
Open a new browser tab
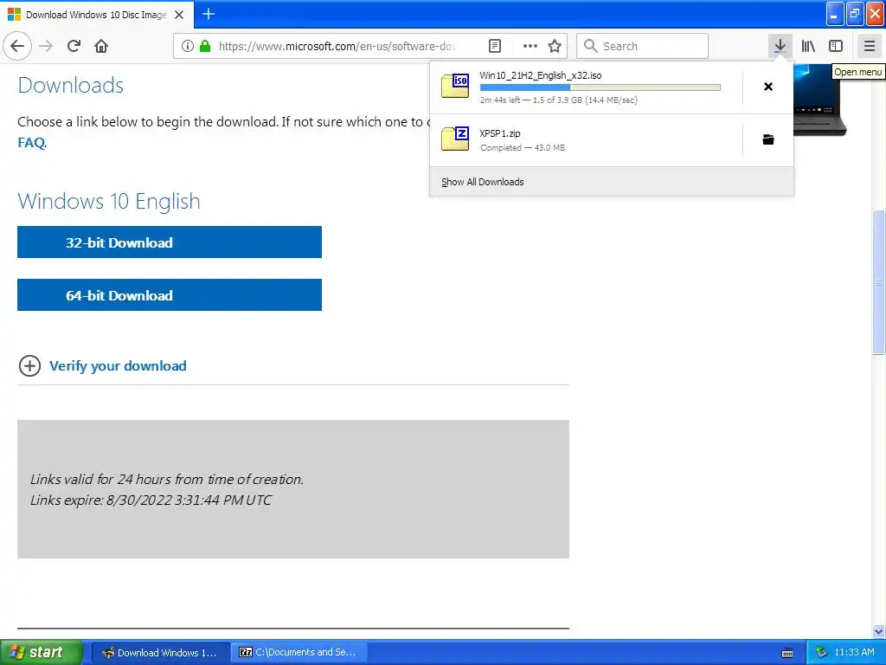[x=209, y=14]
